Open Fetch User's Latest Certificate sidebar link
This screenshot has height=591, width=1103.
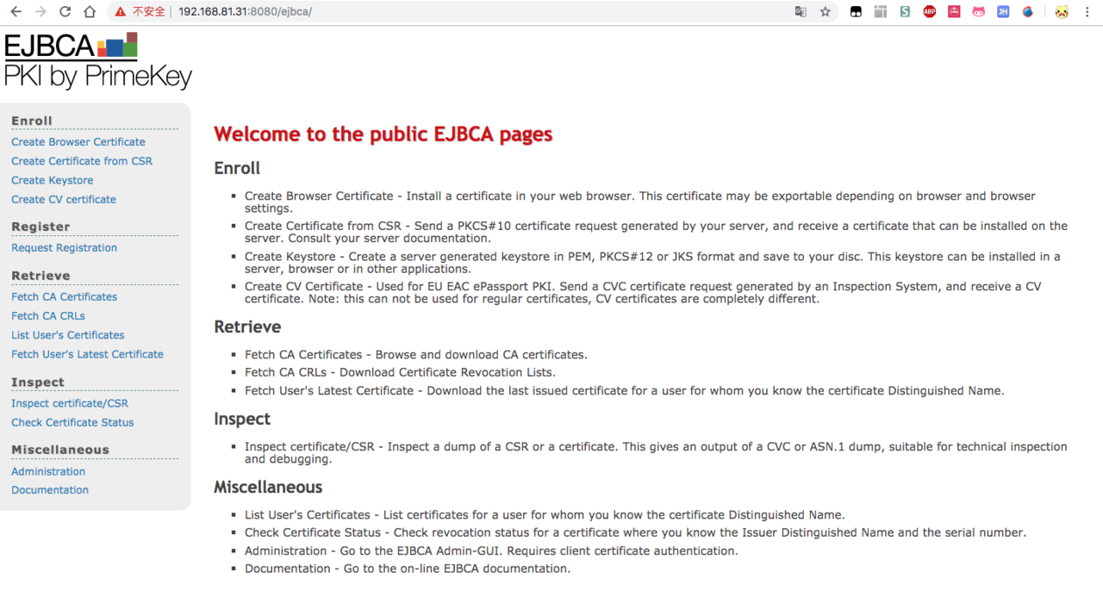pyautogui.click(x=87, y=354)
